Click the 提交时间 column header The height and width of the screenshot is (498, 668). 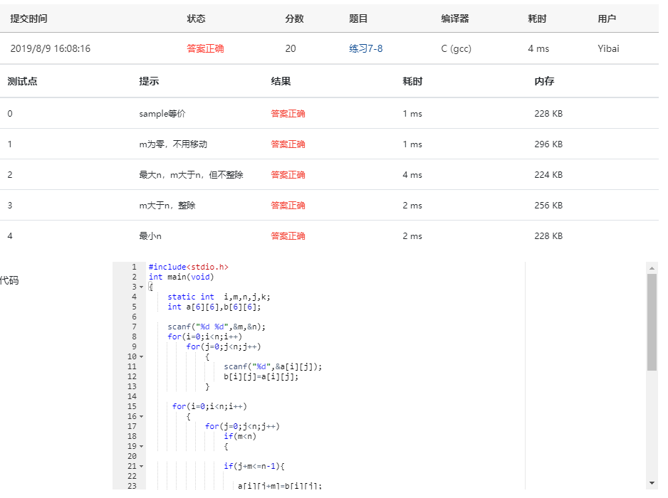pyautogui.click(x=28, y=18)
